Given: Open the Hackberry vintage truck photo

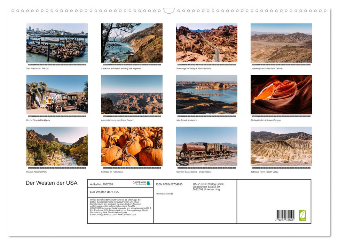Looking at the screenshot, I should coord(57,94).
